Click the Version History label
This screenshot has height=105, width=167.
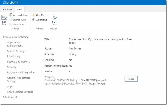(x=21, y=15)
